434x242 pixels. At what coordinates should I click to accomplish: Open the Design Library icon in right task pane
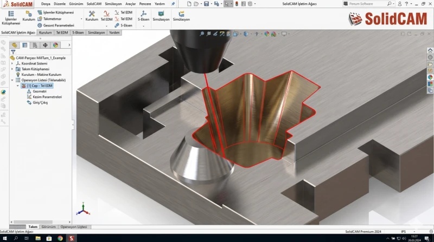(430, 57)
